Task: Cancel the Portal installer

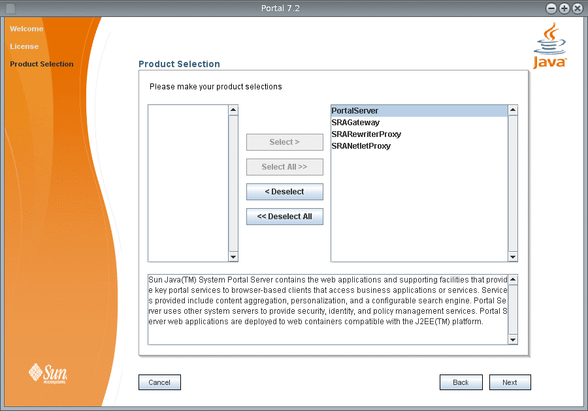Action: pyautogui.click(x=160, y=382)
